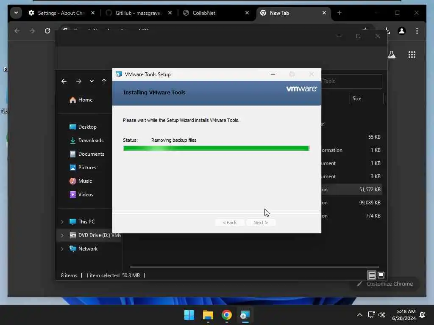Open a new Chrome tab with plus
The image size is (434, 325).
339,13
